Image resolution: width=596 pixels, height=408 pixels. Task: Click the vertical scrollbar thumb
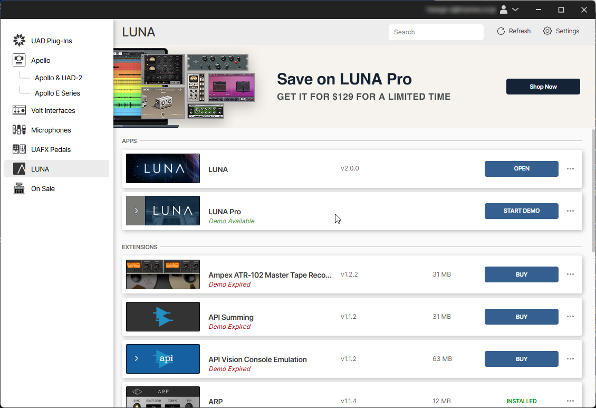pyautogui.click(x=593, y=190)
